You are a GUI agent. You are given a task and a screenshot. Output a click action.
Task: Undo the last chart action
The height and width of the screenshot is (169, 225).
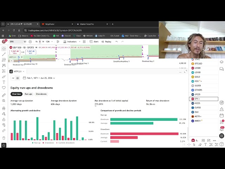coord(117,42)
